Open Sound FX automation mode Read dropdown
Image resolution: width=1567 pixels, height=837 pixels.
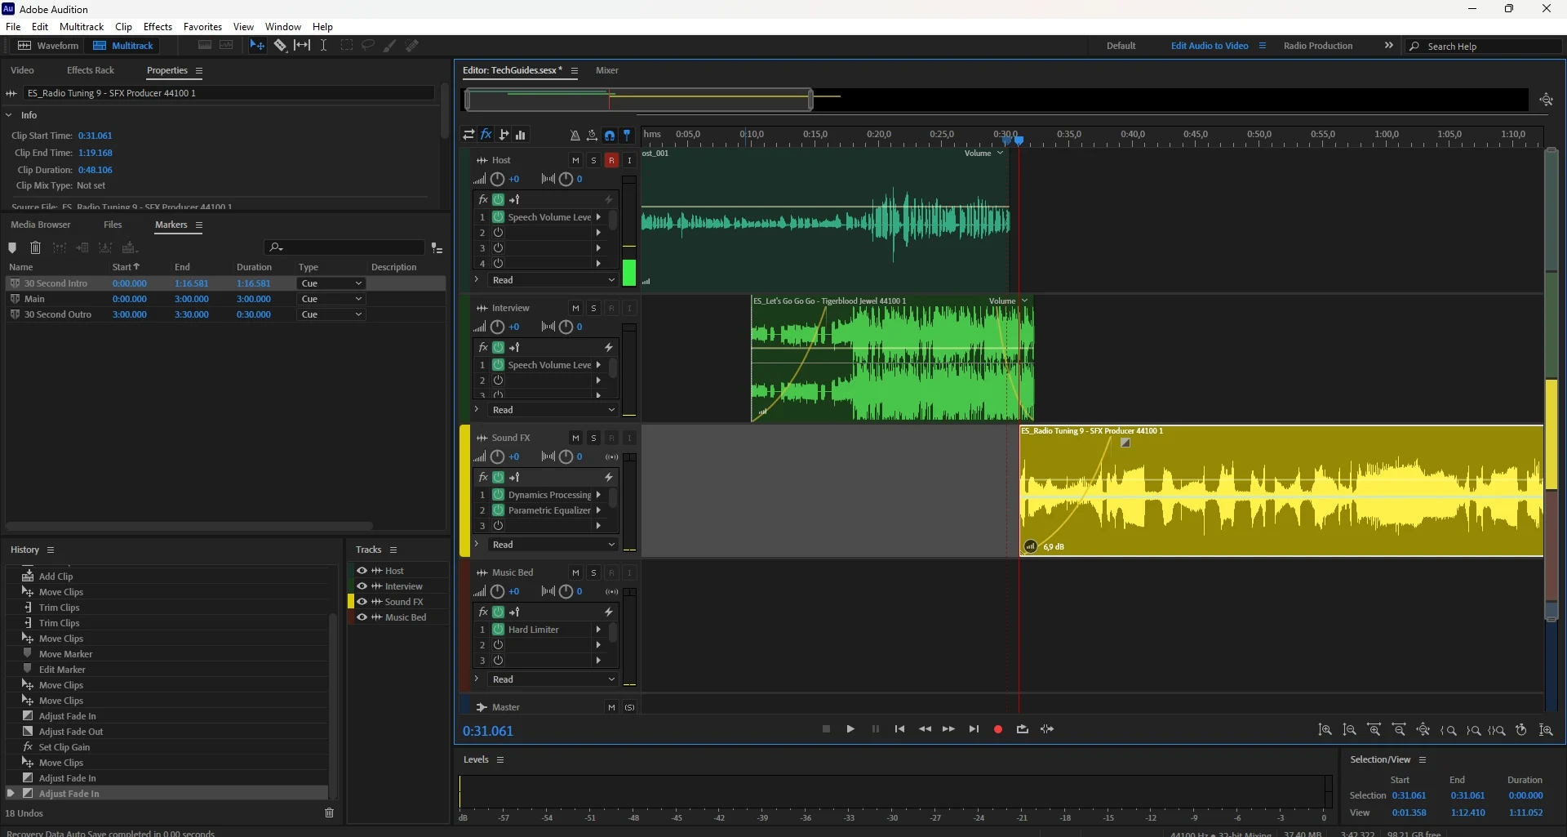(553, 545)
